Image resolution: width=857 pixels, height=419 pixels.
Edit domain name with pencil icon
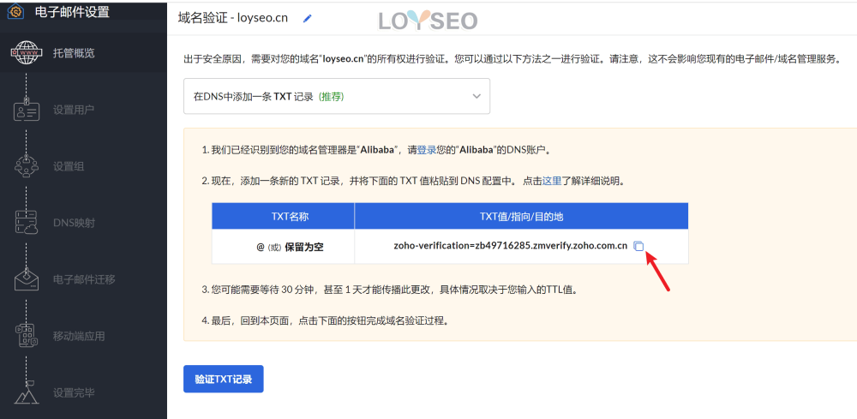(307, 18)
